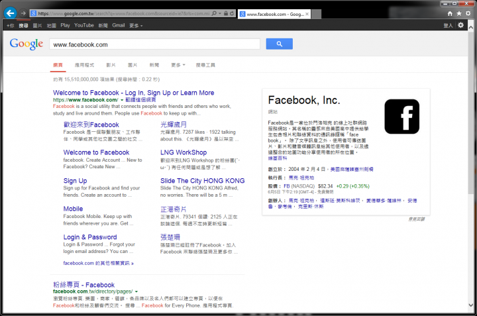Open Mobile sitelink
This screenshot has width=477, height=316.
73,209
